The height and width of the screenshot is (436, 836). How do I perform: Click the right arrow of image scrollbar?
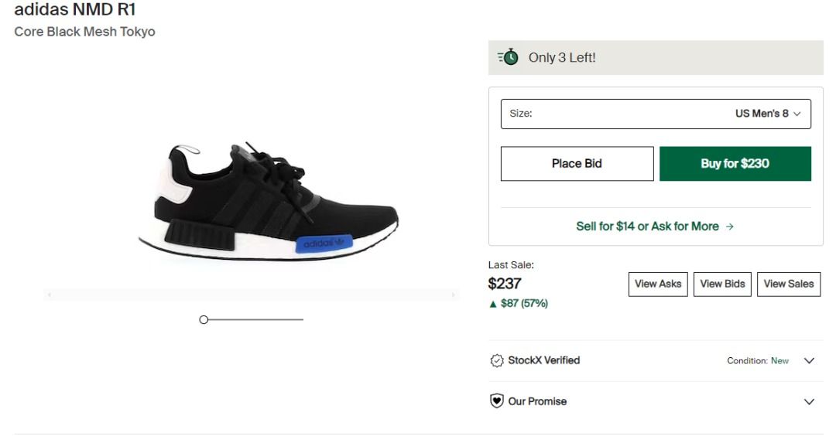point(454,295)
